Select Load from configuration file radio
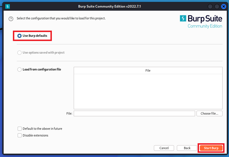 (19, 69)
